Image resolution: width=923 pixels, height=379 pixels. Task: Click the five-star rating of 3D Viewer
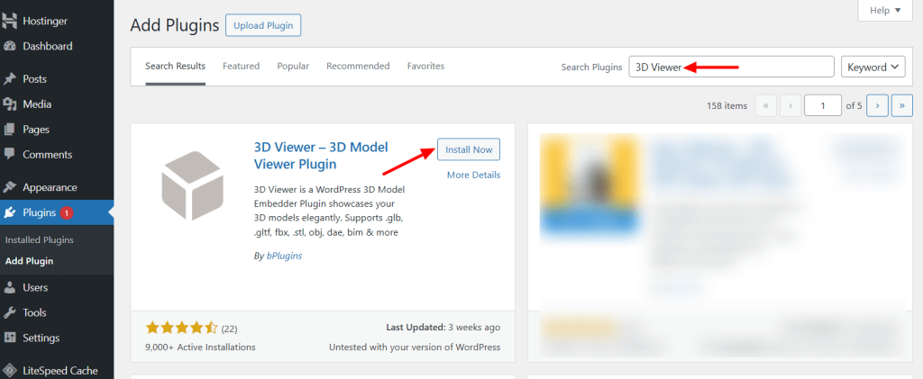pos(182,328)
